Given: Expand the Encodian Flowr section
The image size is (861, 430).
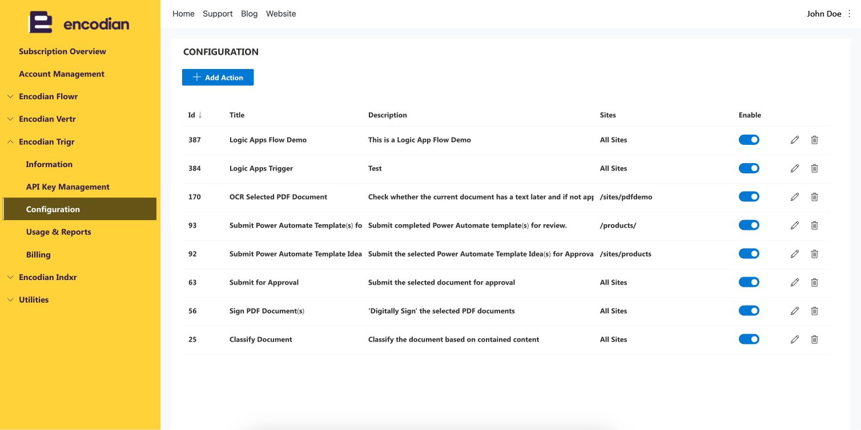Looking at the screenshot, I should coord(10,96).
